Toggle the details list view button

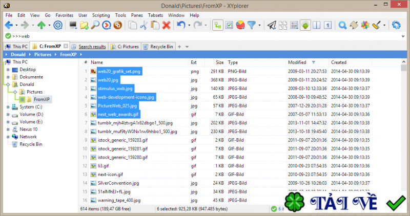(294, 25)
